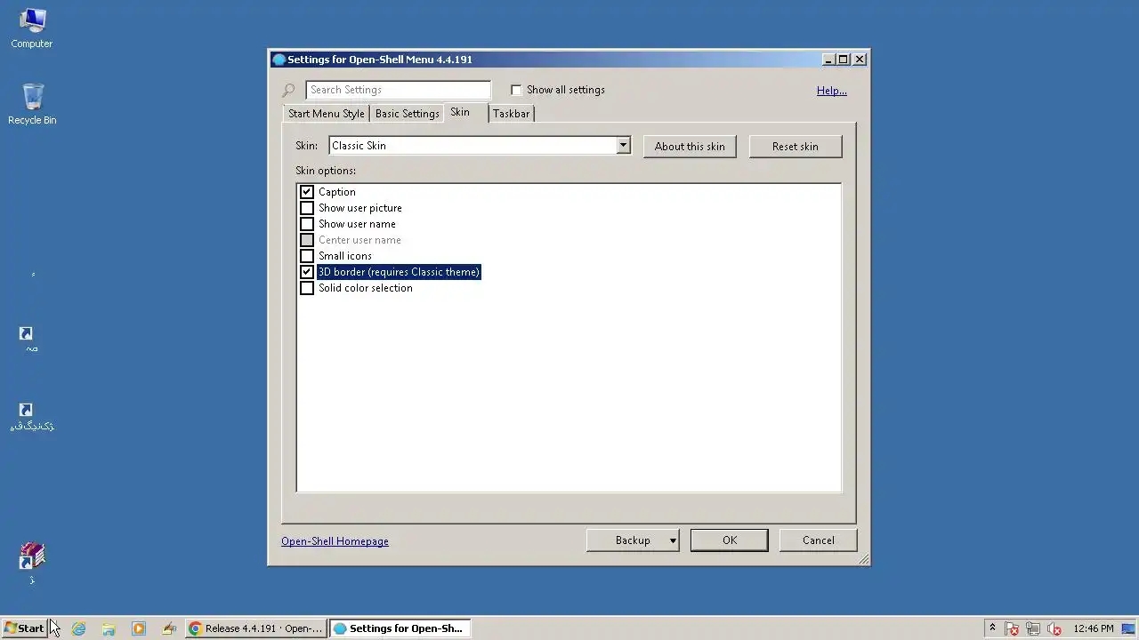Launch Windows Media Player from taskbar

pyautogui.click(x=139, y=628)
